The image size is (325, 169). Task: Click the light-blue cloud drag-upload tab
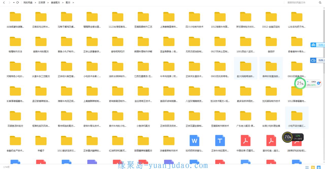click(x=318, y=45)
